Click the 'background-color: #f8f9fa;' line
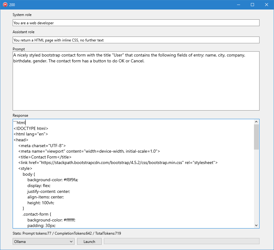The width and height of the screenshot is (274, 250). click(53, 180)
